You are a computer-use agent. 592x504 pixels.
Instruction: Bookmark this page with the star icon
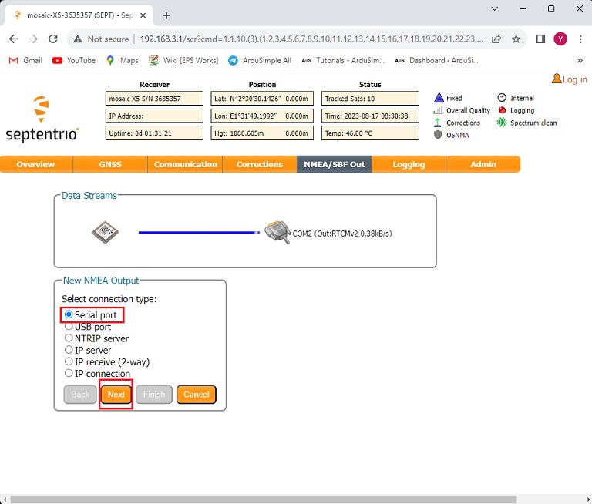tap(516, 39)
